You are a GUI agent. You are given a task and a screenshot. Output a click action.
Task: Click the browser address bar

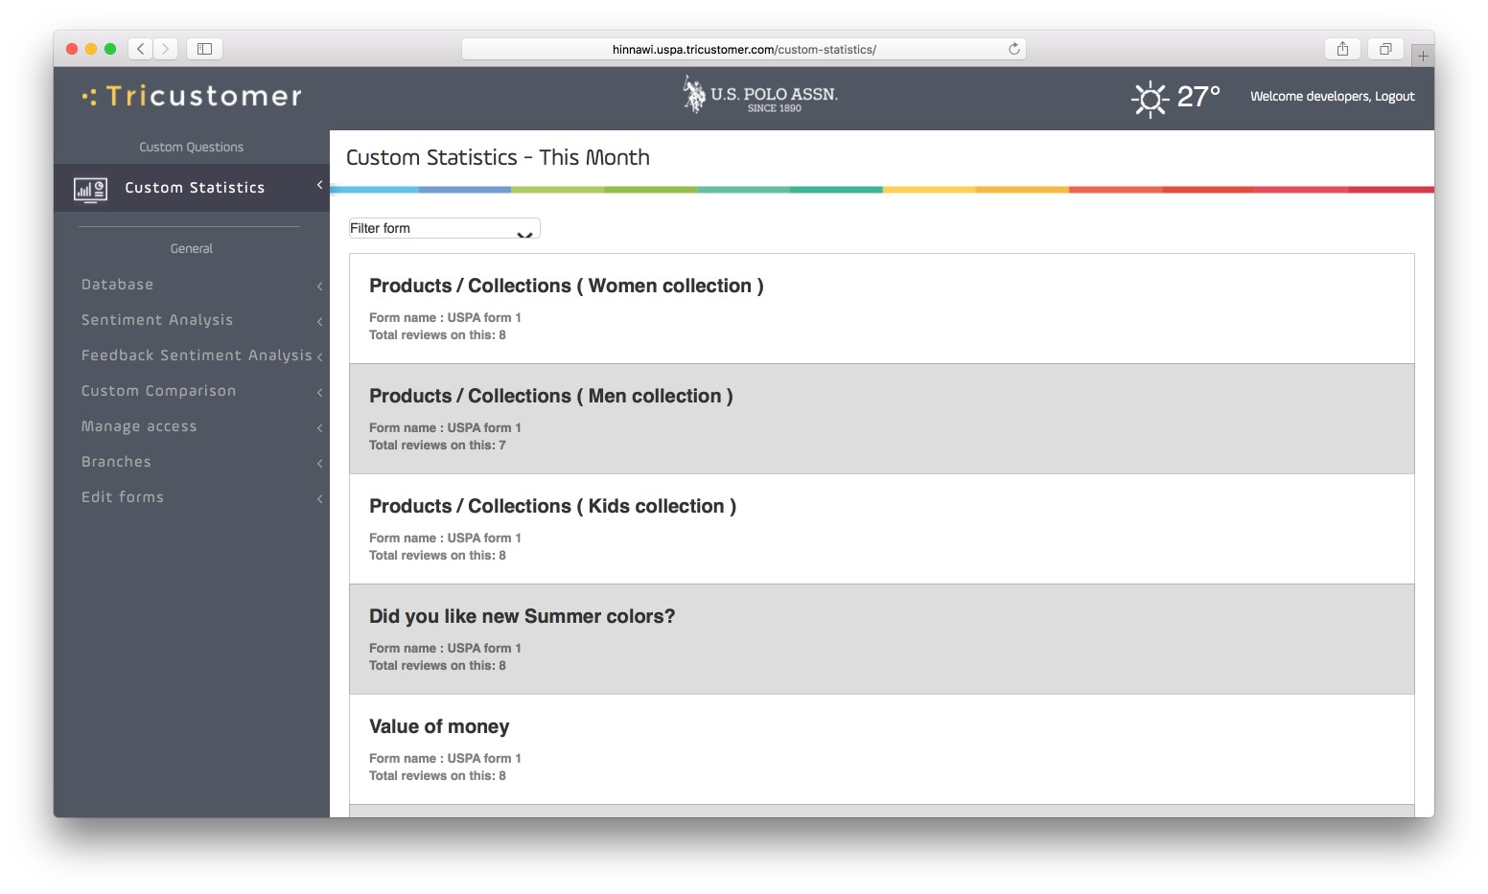pyautogui.click(x=744, y=49)
